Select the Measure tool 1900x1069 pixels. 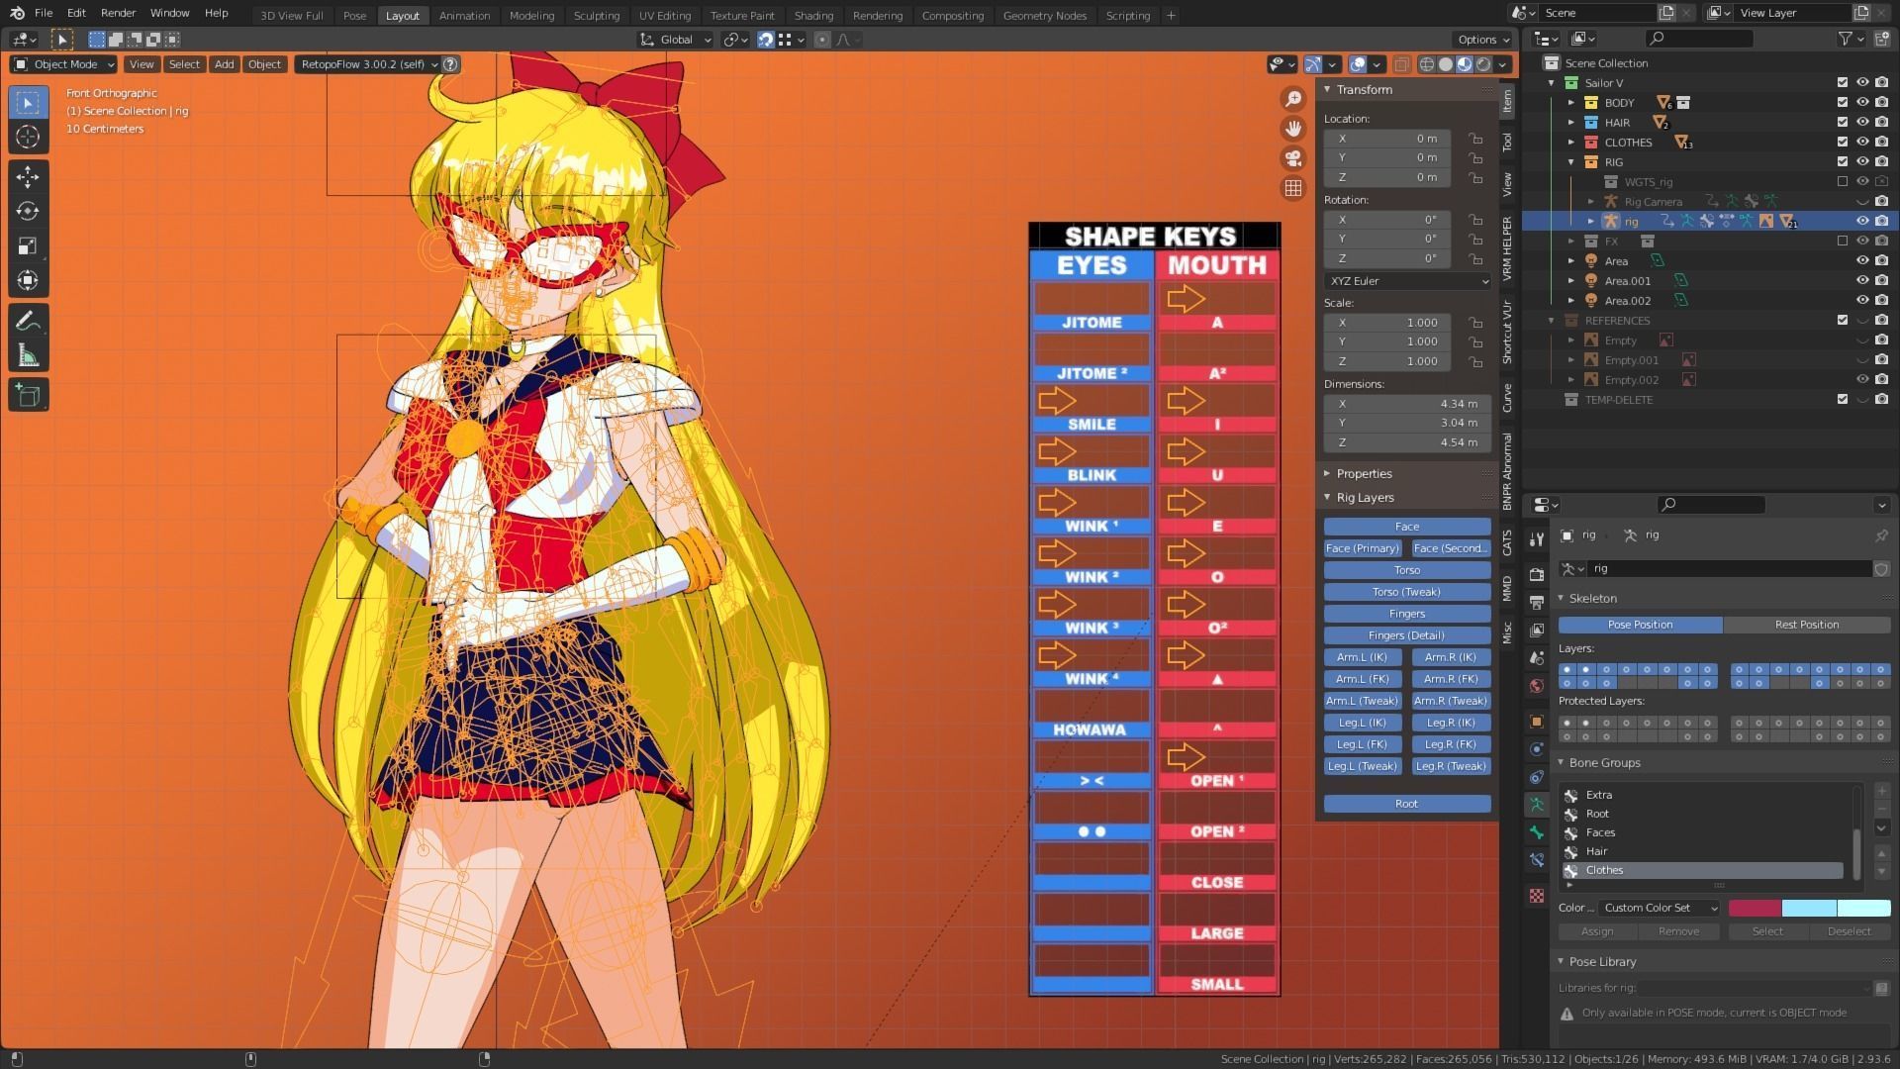(28, 355)
